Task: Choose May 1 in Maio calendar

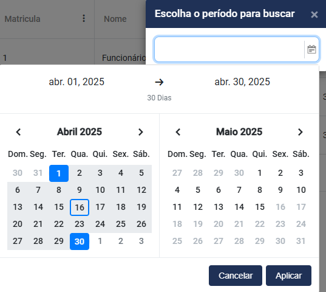Action: coord(260,173)
